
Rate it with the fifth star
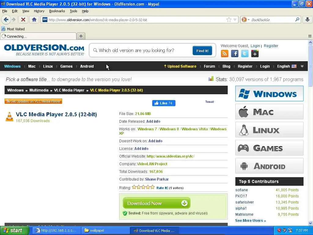(x=153, y=187)
